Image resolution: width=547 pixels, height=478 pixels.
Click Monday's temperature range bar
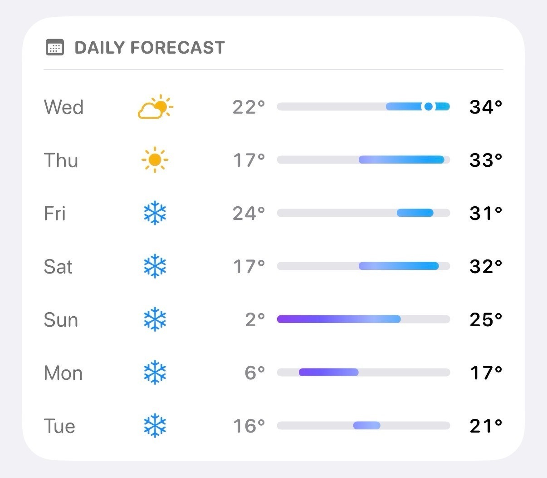pyautogui.click(x=328, y=372)
